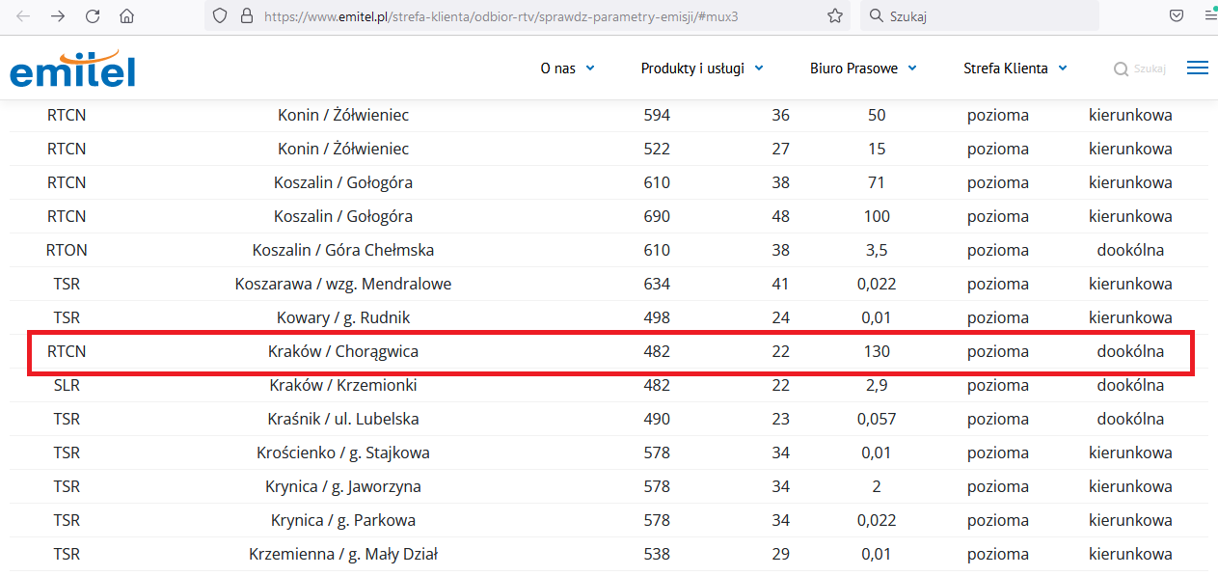Open the shield tracking protection icon
1218x576 pixels.
tap(220, 15)
